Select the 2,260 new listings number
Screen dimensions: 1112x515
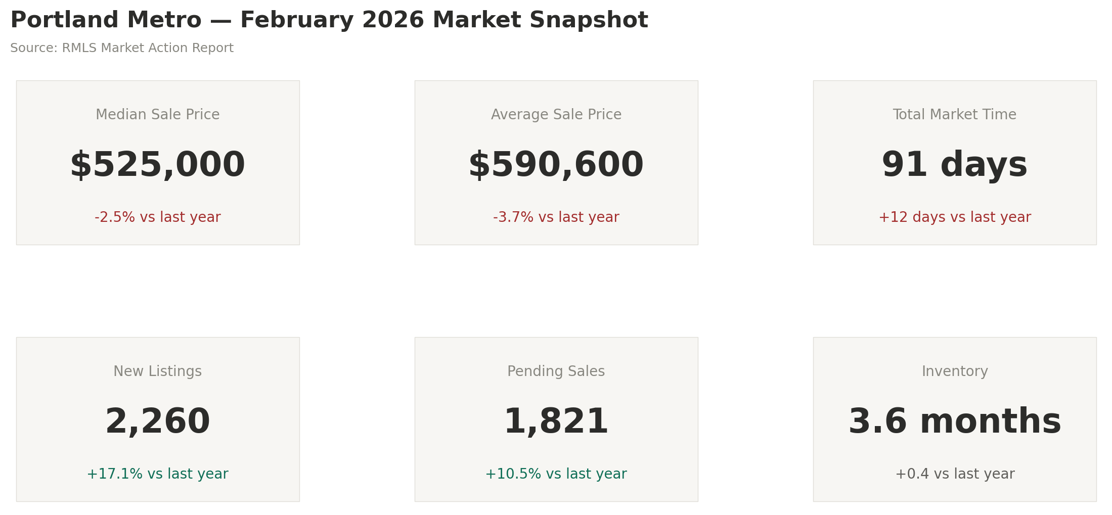coord(158,422)
